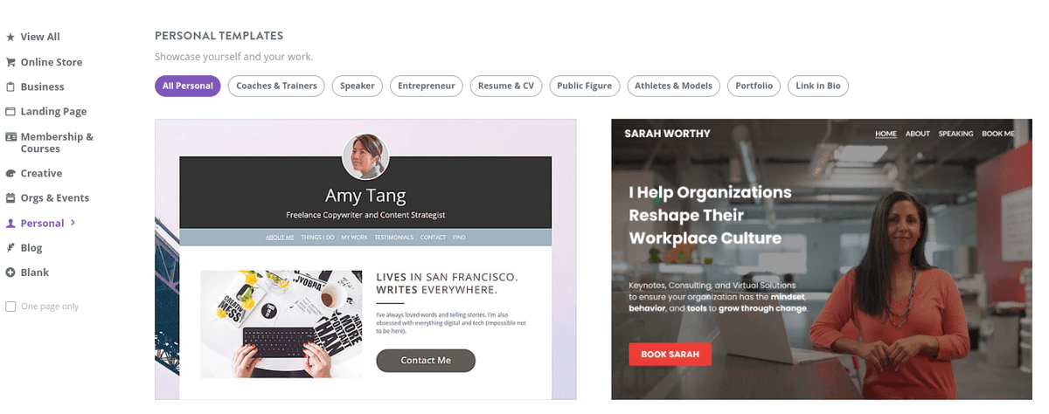Click the plus circle icon beside Blank
This screenshot has width=1049, height=414.
tap(10, 273)
